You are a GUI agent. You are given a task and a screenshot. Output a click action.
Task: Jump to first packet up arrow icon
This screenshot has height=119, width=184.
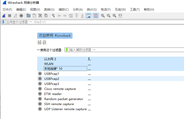pyautogui.click(x=77, y=16)
